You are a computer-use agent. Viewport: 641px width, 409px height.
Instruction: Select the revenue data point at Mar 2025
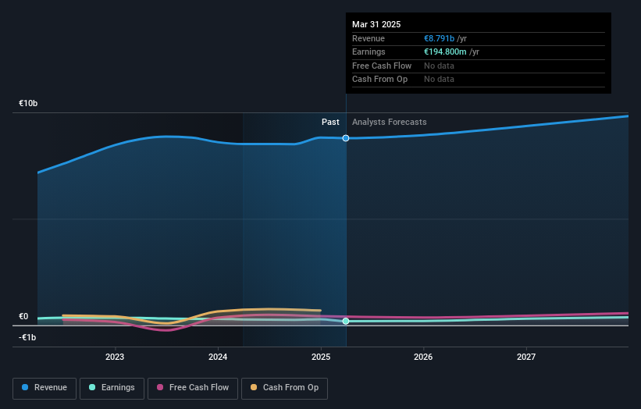point(346,138)
